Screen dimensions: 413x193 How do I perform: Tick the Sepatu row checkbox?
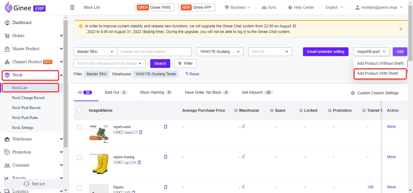[79, 188]
